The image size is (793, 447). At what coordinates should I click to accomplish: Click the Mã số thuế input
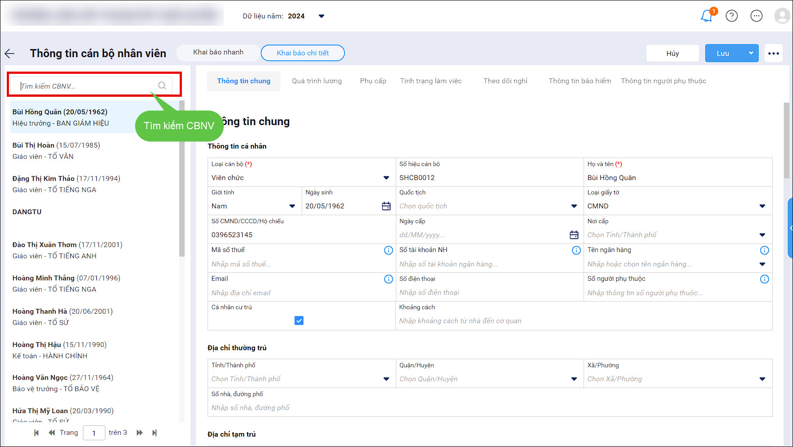(x=301, y=264)
